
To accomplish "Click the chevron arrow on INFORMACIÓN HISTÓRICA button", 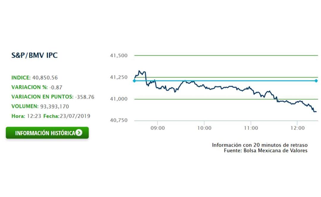I will 79,133.
